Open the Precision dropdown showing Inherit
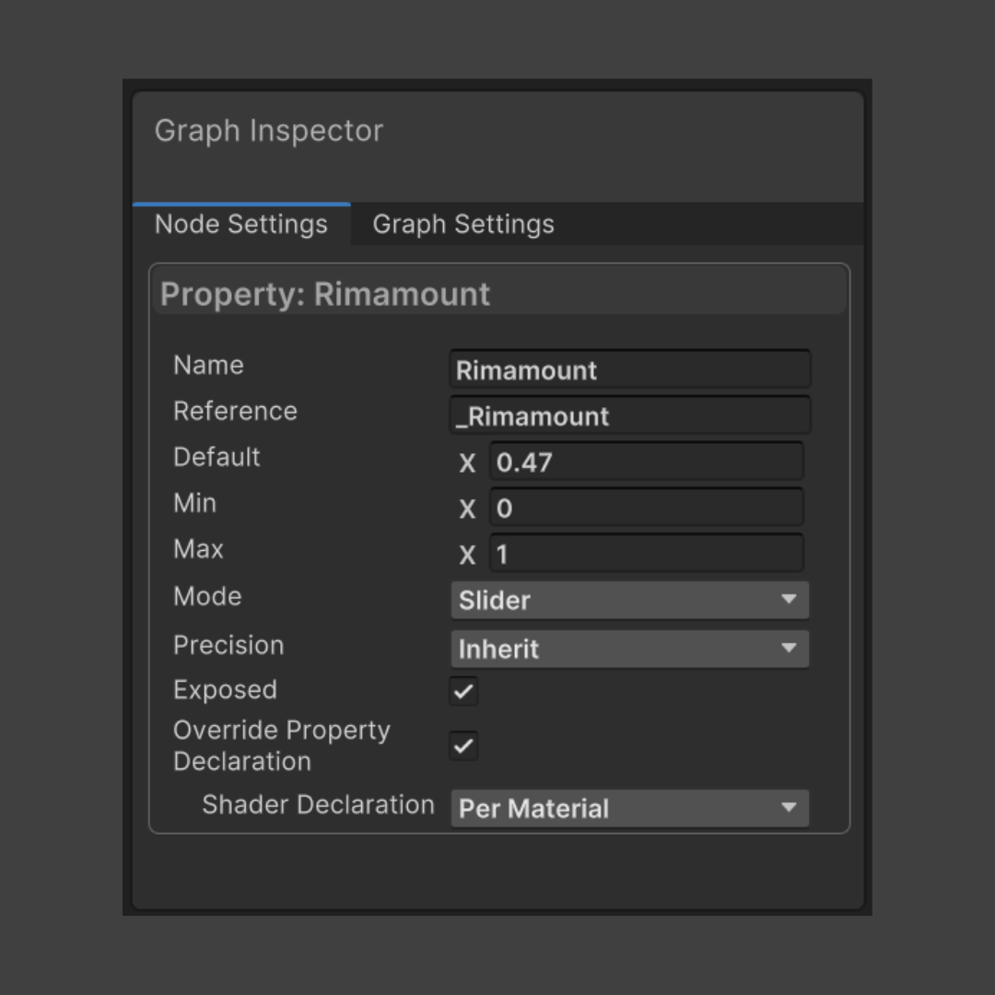Screen dimensions: 995x995 point(630,649)
